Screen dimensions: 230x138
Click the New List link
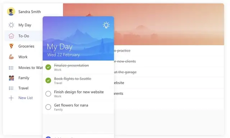26,98
